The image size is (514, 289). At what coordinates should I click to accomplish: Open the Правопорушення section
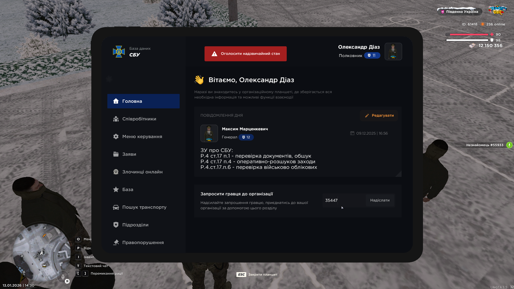(143, 242)
